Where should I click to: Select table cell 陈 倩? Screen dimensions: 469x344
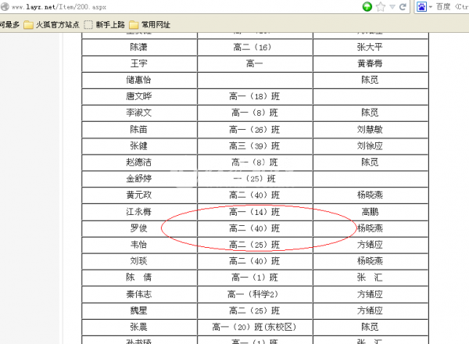(x=139, y=278)
